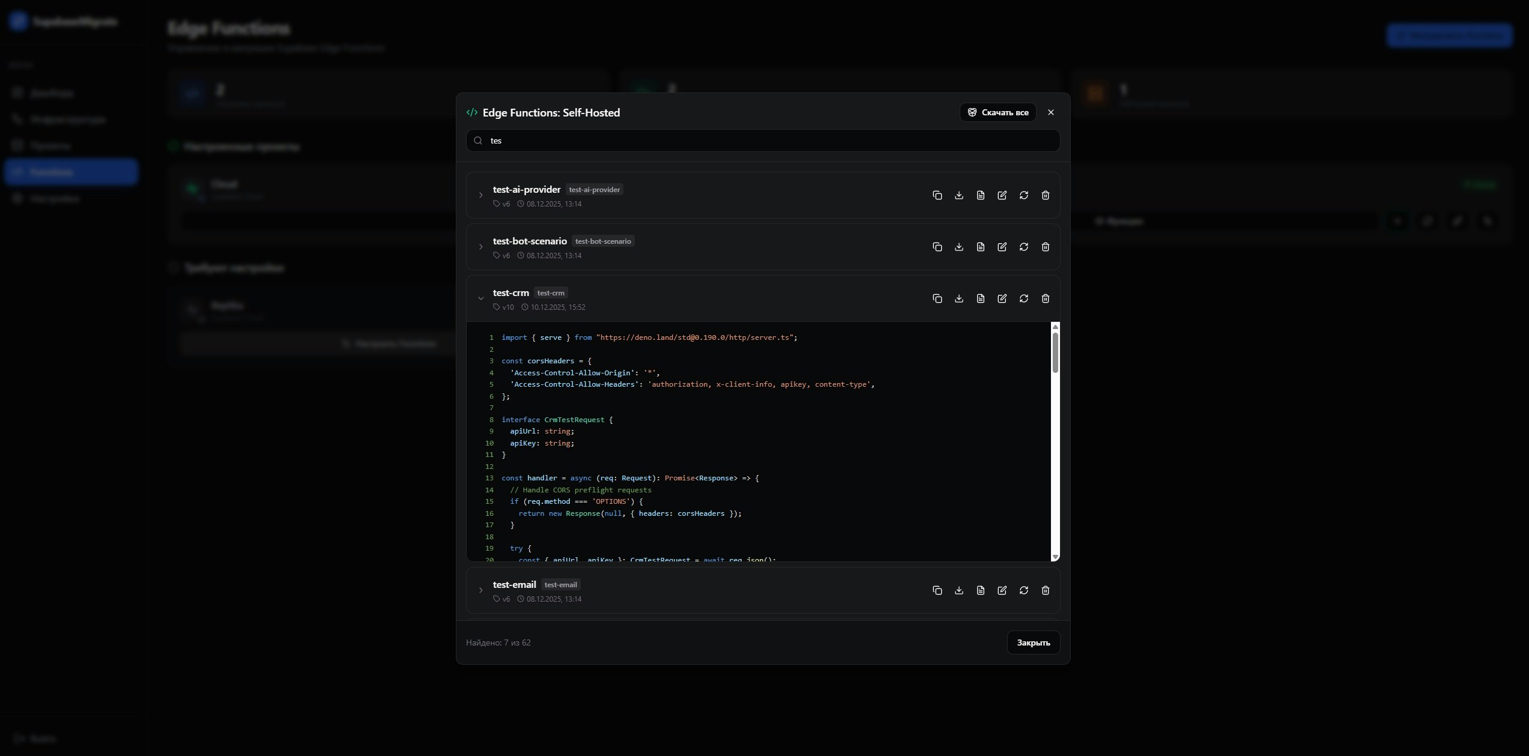Refresh the test-crm function
The image size is (1529, 756).
click(1023, 298)
